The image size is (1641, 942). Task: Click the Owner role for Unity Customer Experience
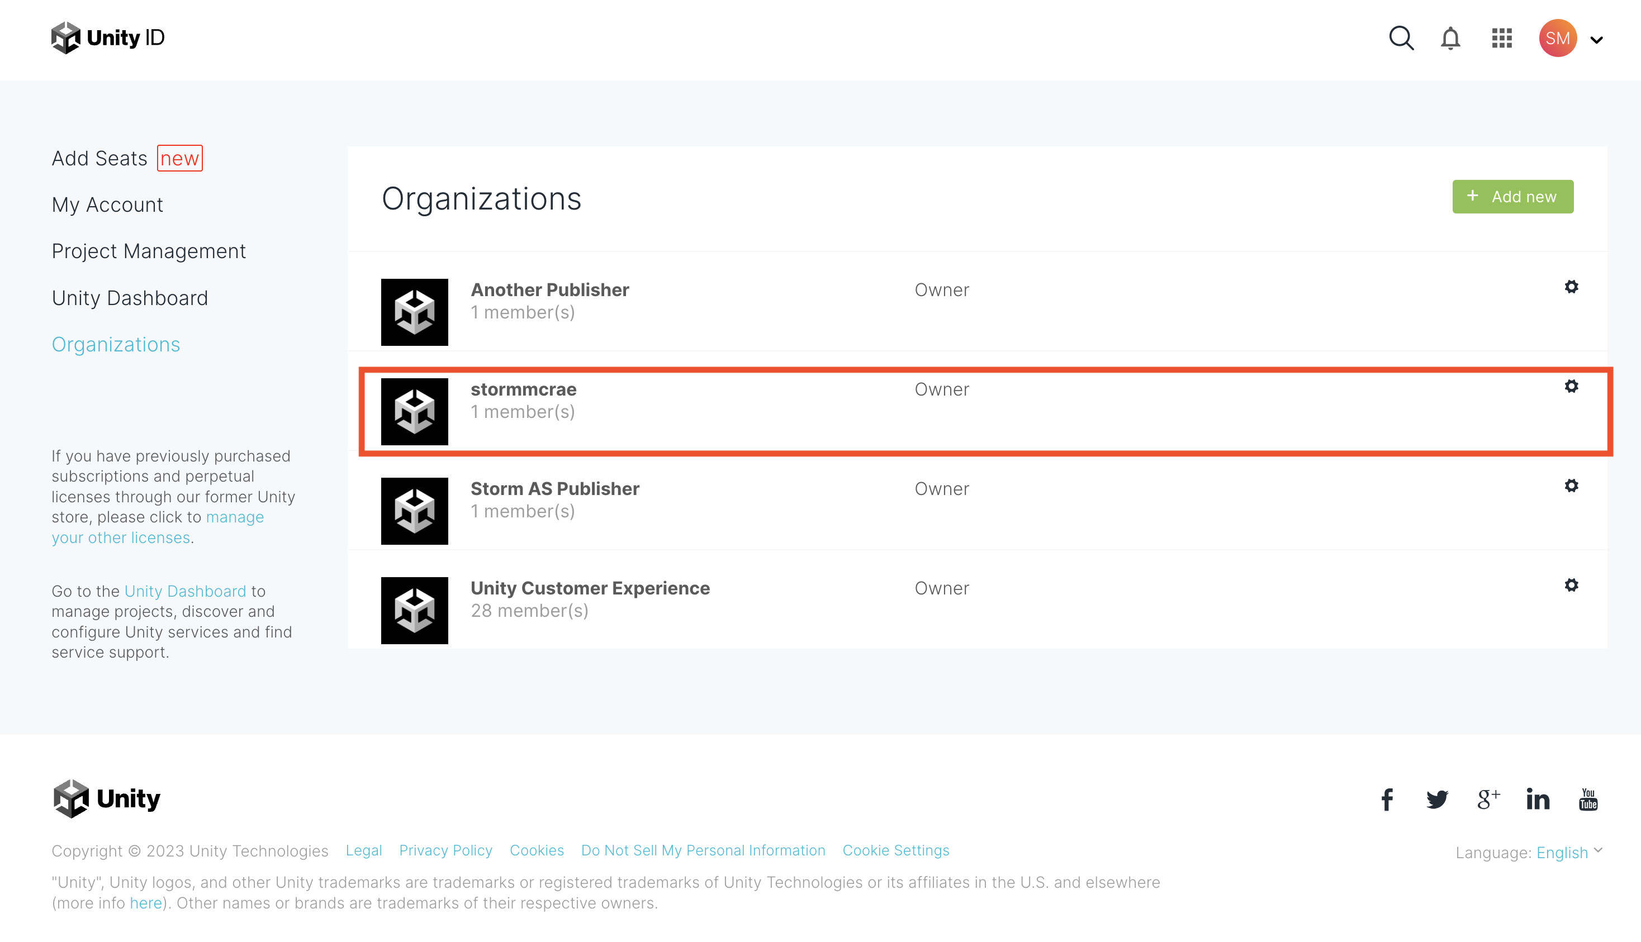tap(941, 589)
